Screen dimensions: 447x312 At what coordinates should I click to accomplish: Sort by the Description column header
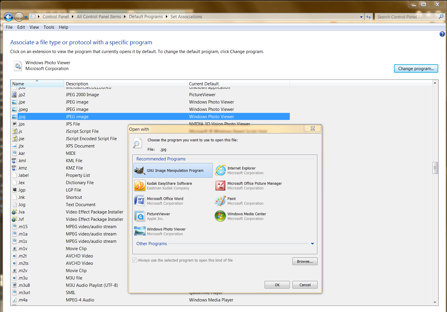tap(126, 84)
